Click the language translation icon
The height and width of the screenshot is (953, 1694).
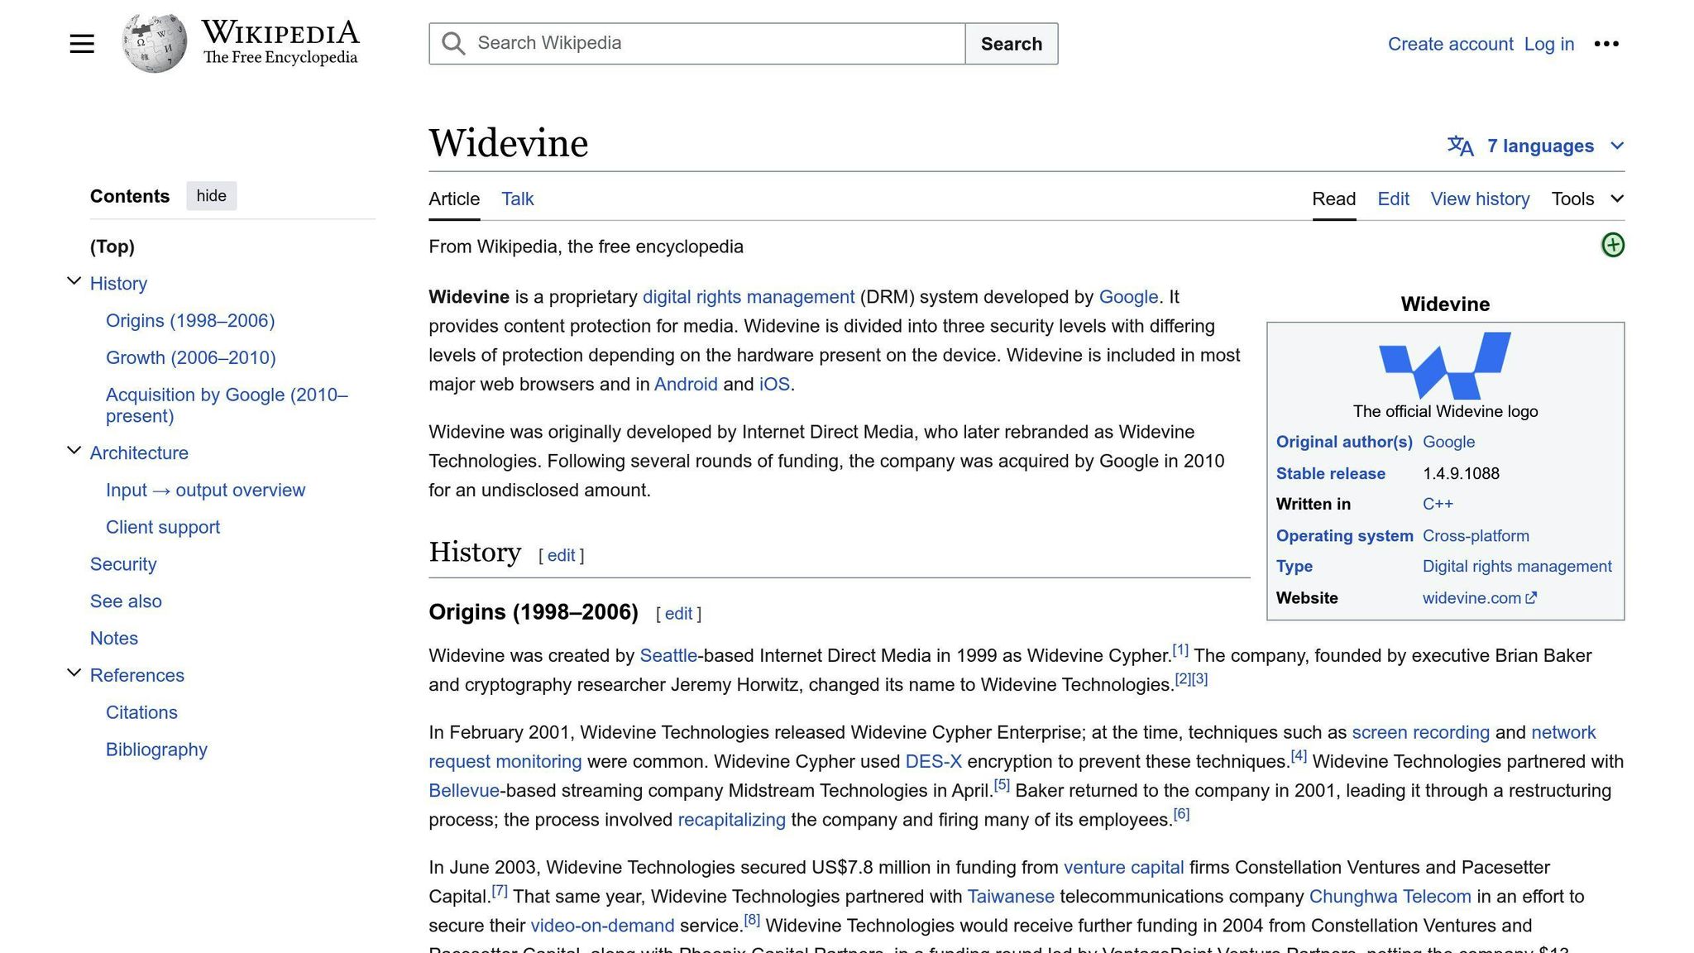point(1460,146)
